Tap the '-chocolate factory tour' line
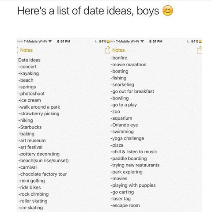This screenshot has height=212, width=212. point(42,174)
